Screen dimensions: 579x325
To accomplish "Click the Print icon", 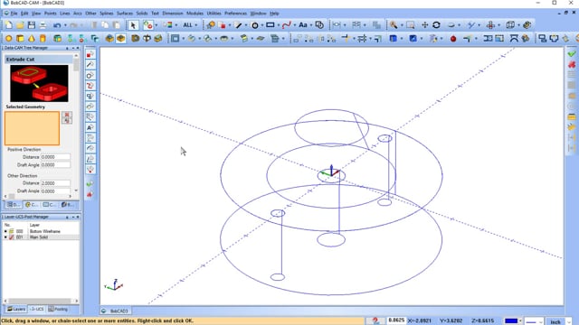I will pos(43,25).
